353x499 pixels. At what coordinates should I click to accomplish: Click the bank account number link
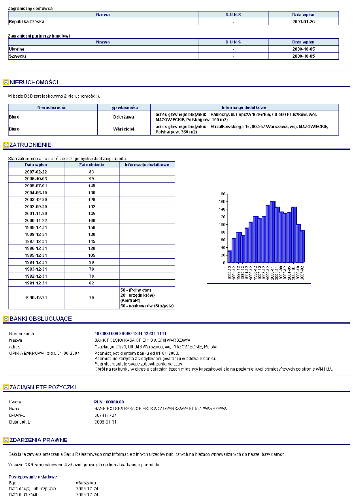click(x=130, y=333)
